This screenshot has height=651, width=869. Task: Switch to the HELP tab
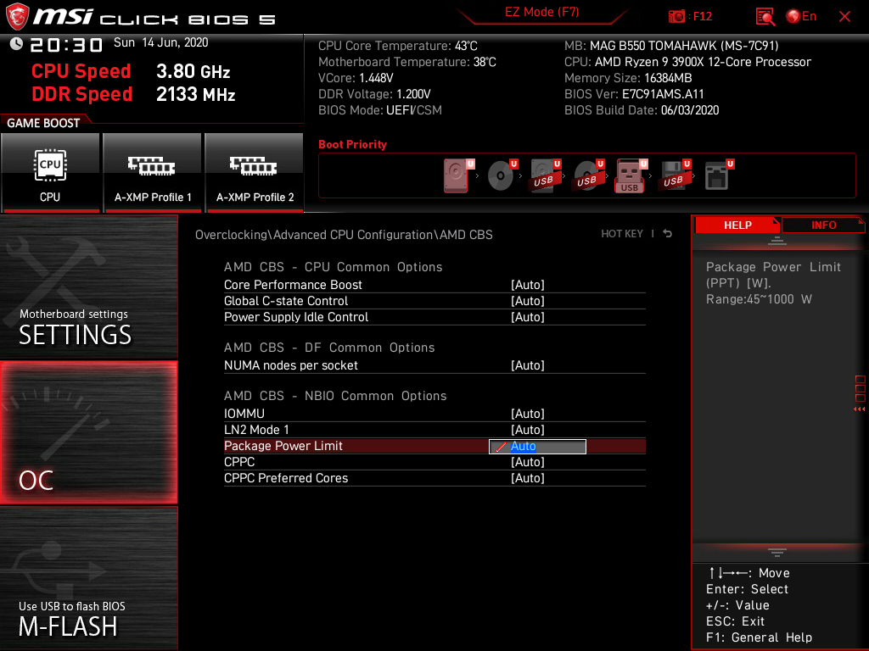click(x=737, y=225)
